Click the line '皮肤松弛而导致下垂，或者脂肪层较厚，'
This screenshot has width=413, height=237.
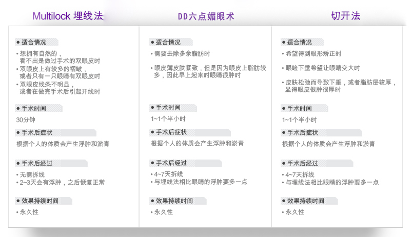pos(341,83)
